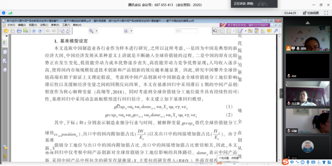The image size is (332, 166).
Task: Open the zoom-in plus dropdown arrow
Action: coord(131,31)
